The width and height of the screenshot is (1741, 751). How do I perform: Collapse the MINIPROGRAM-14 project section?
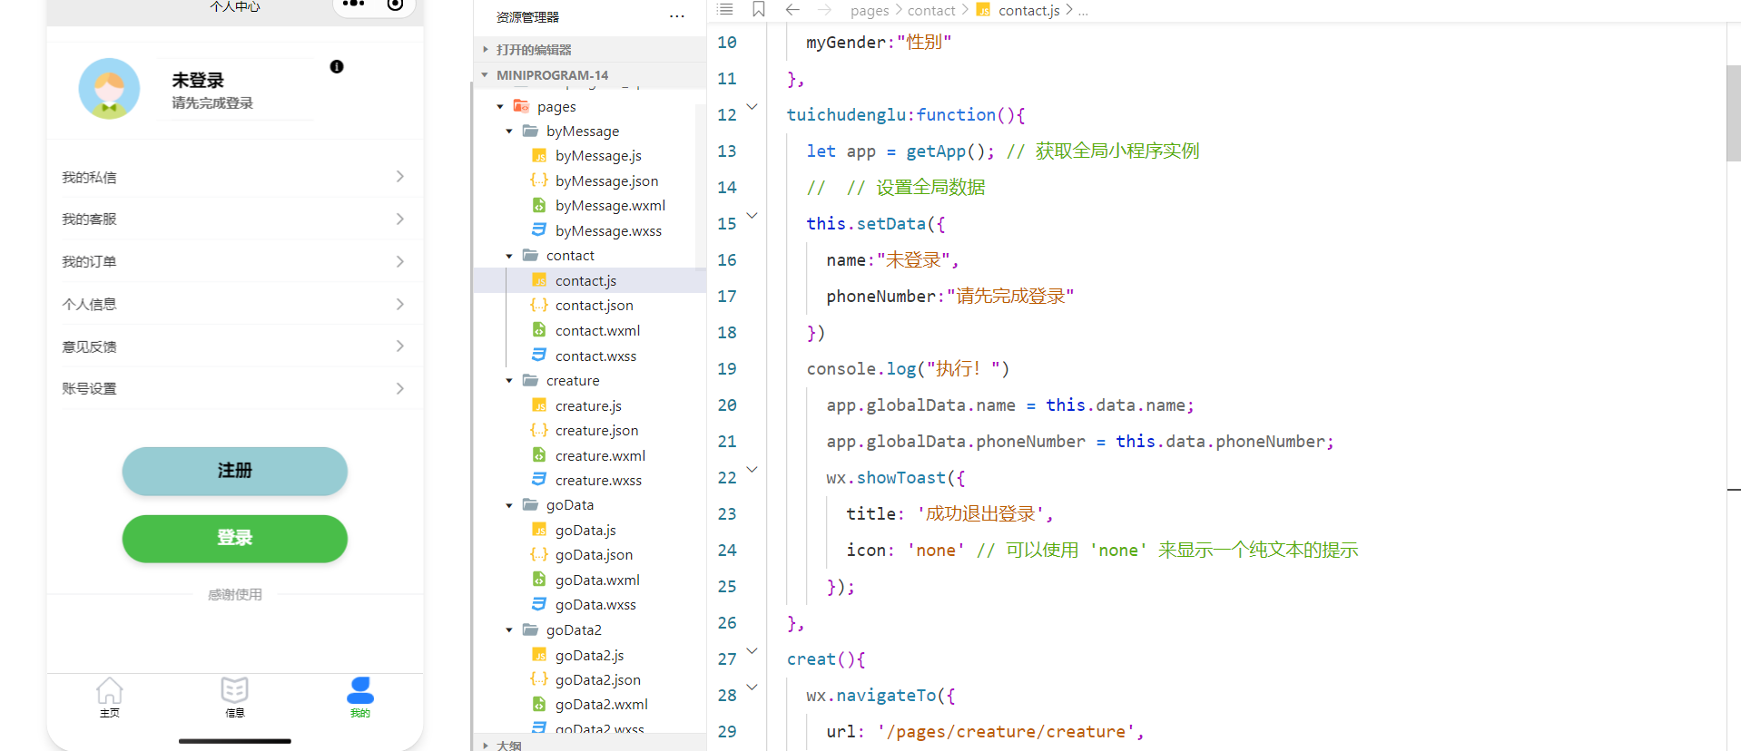pos(590,75)
